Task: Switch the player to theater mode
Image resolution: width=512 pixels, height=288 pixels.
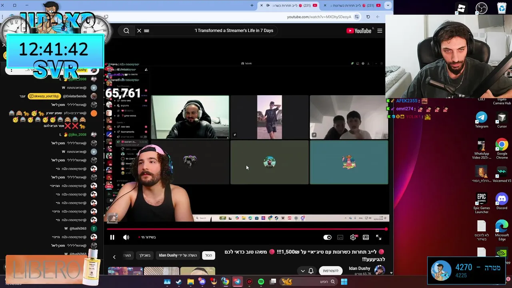Action: (366, 238)
